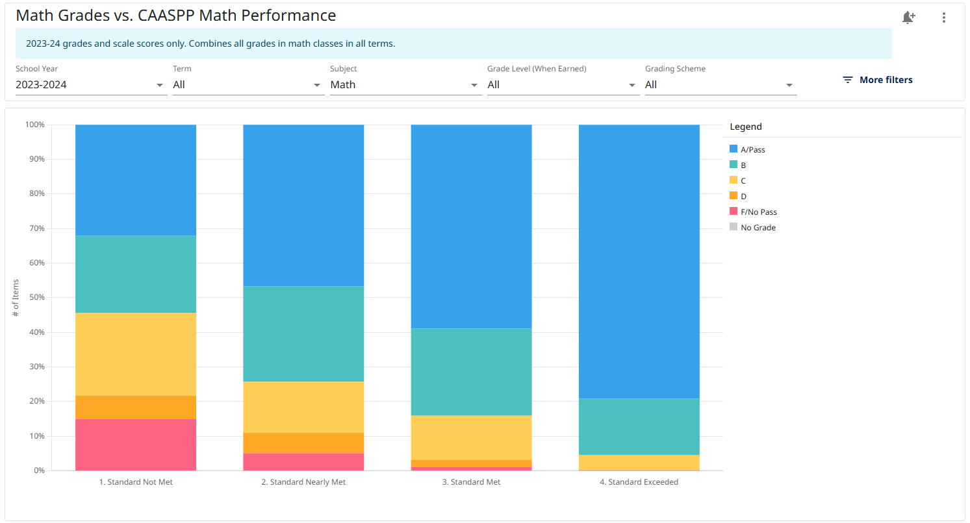Click the School Year dropdown arrow icon
The image size is (970, 523).
click(x=159, y=84)
